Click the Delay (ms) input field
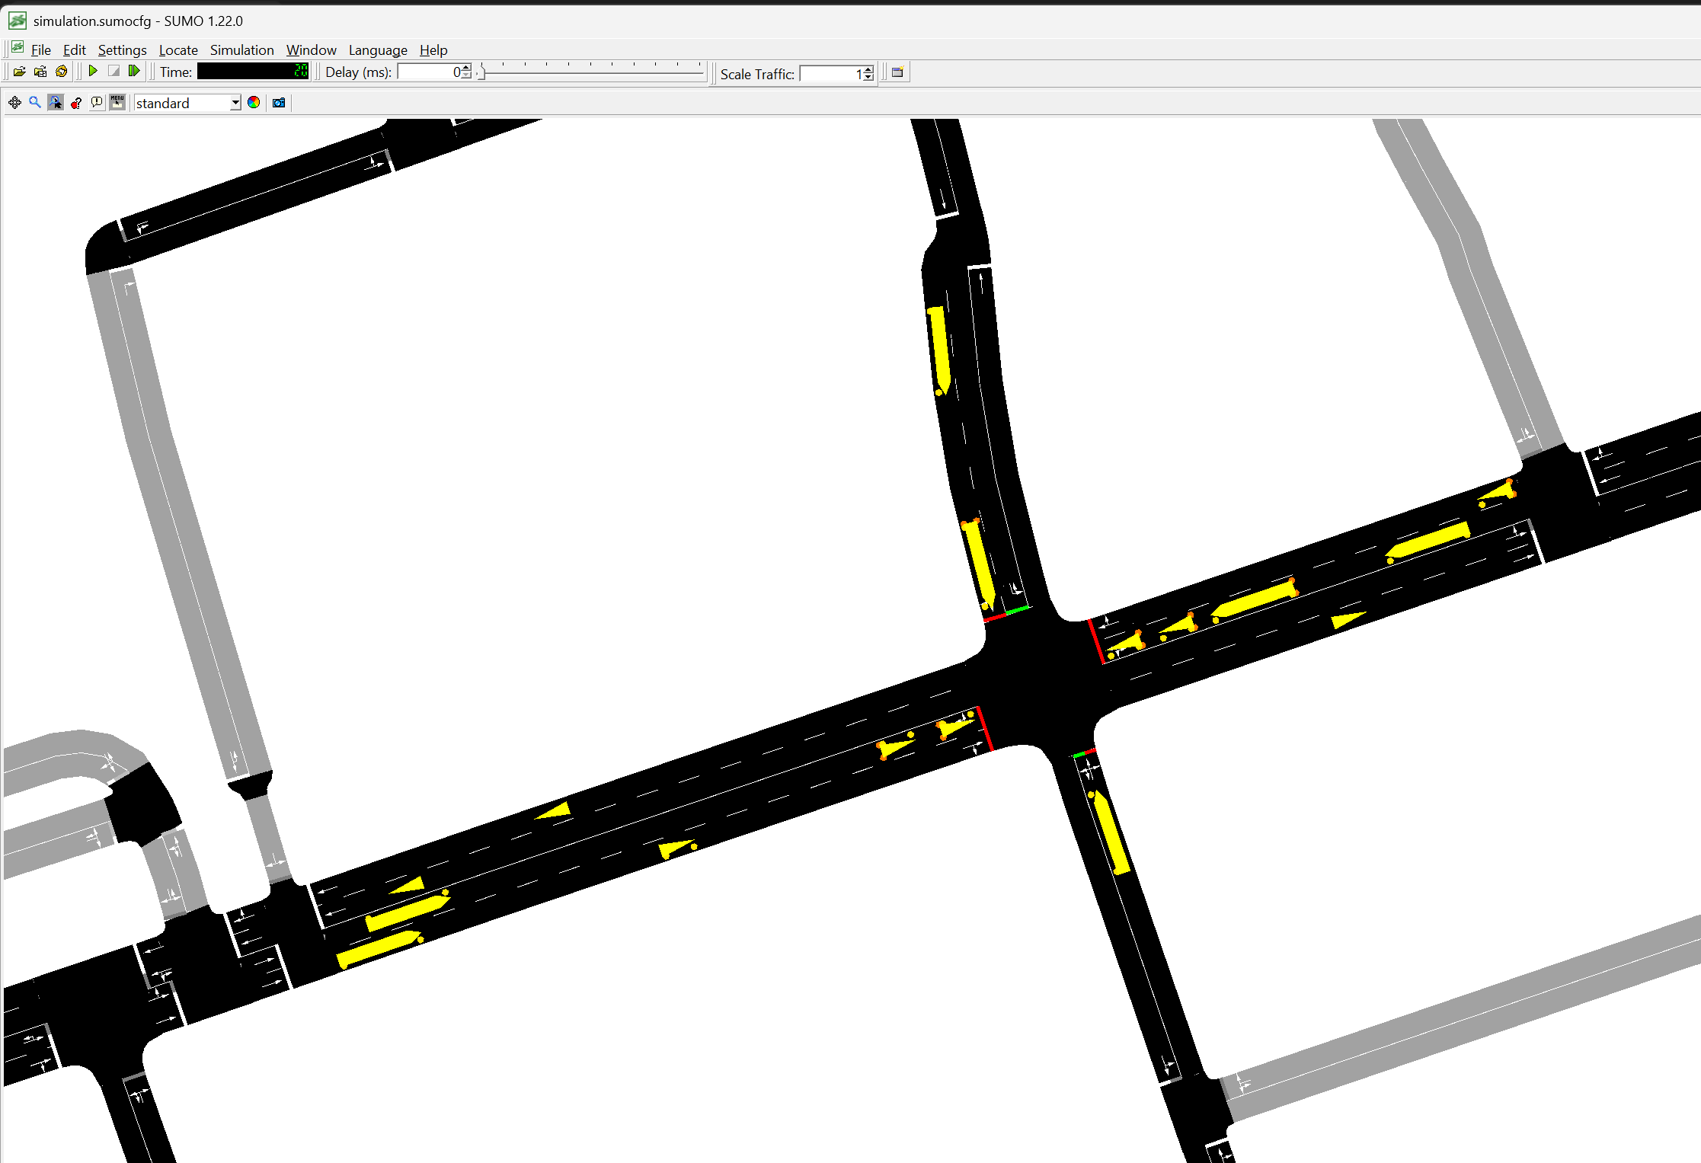1701x1163 pixels. click(427, 72)
